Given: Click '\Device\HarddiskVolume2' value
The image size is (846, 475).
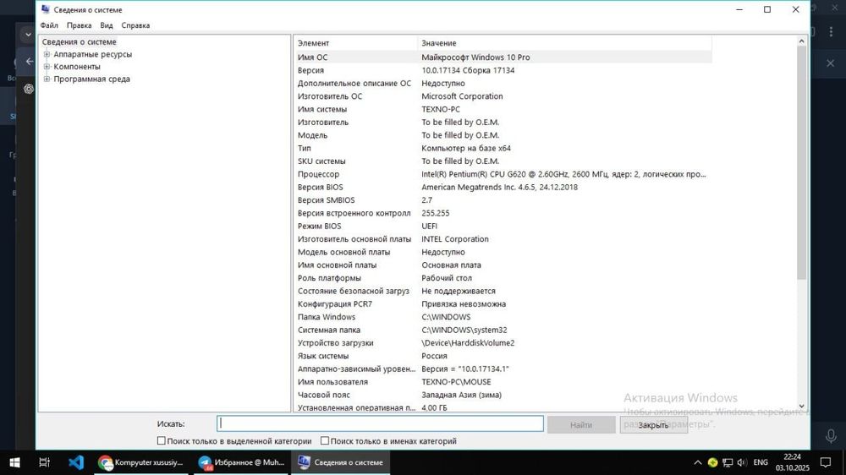Looking at the screenshot, I should (468, 343).
